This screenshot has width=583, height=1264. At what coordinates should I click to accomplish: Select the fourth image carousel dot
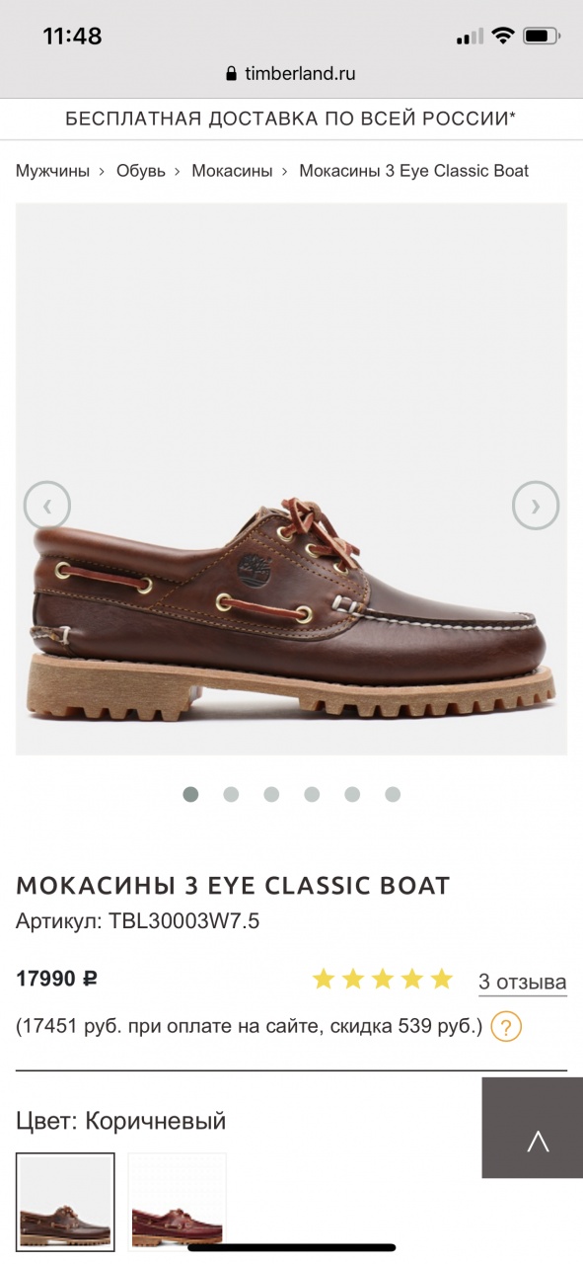(x=312, y=794)
